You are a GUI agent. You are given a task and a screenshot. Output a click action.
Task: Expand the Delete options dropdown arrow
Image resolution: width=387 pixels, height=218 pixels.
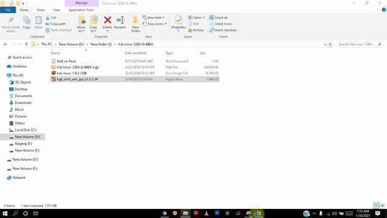click(x=108, y=31)
